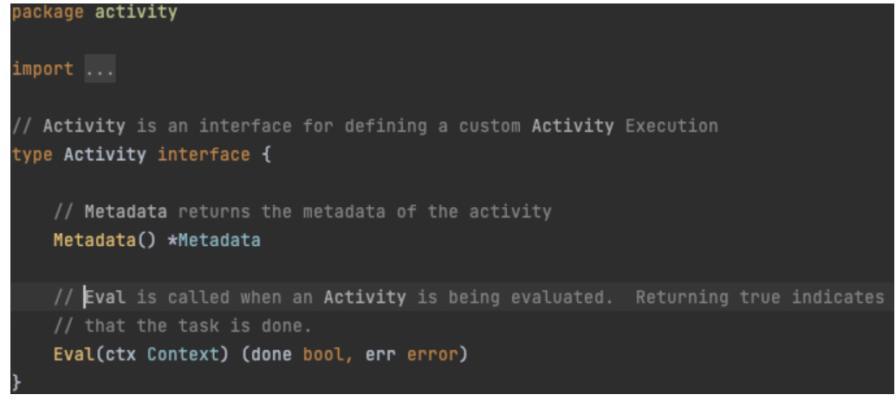This screenshot has height=401, width=896.
Task: Click the done return variable
Action: pyautogui.click(x=271, y=355)
